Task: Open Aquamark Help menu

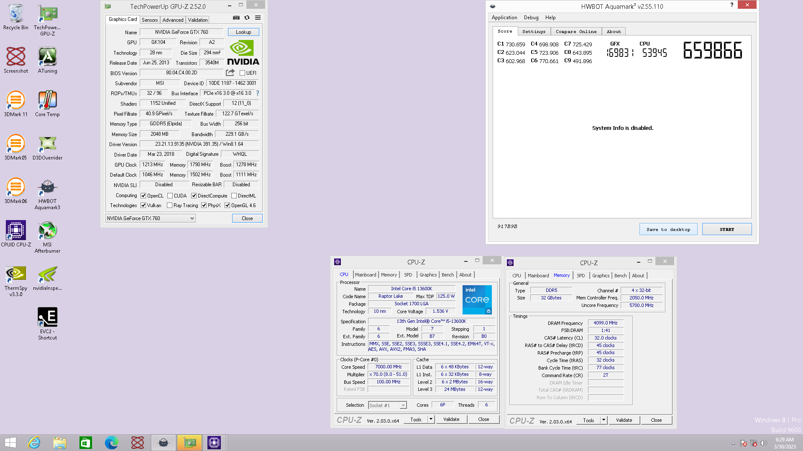Action: pyautogui.click(x=550, y=18)
